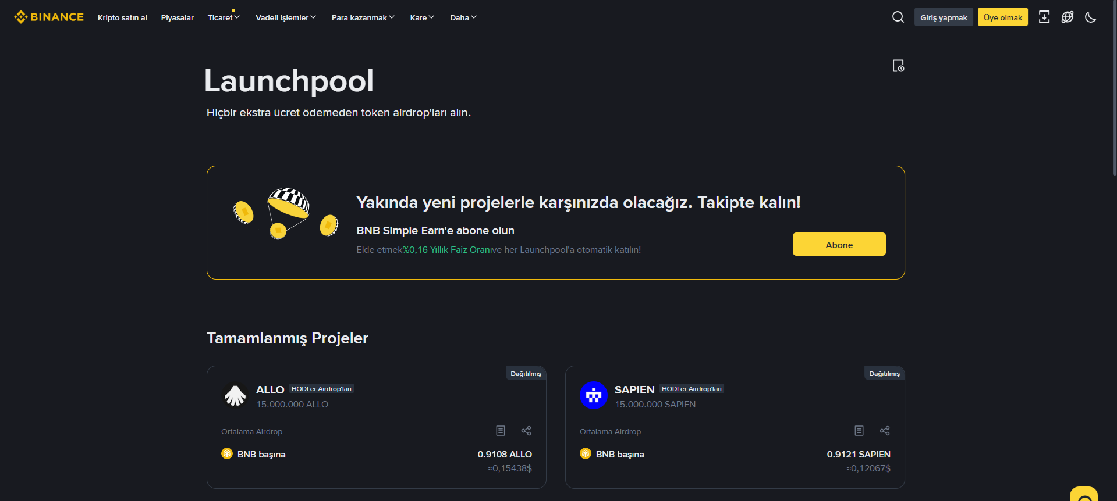Click 0.9108 ALLO airdrop value
Viewport: 1117px width, 501px height.
(505, 454)
